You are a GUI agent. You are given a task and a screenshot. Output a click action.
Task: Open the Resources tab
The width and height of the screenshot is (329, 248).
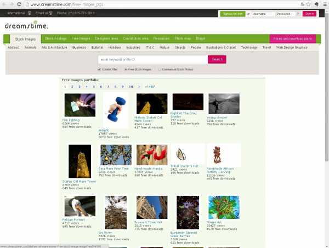[161, 38]
